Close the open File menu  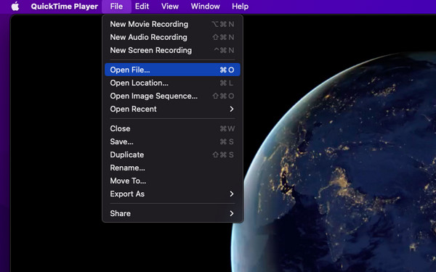pos(116,6)
